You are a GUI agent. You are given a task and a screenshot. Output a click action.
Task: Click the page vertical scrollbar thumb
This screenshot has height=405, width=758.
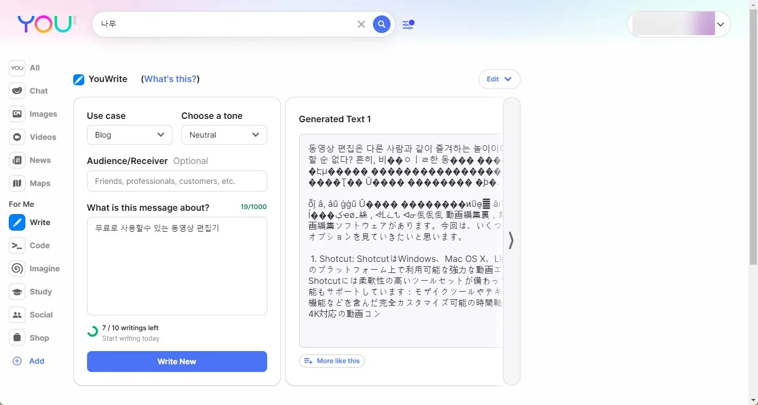(x=753, y=136)
